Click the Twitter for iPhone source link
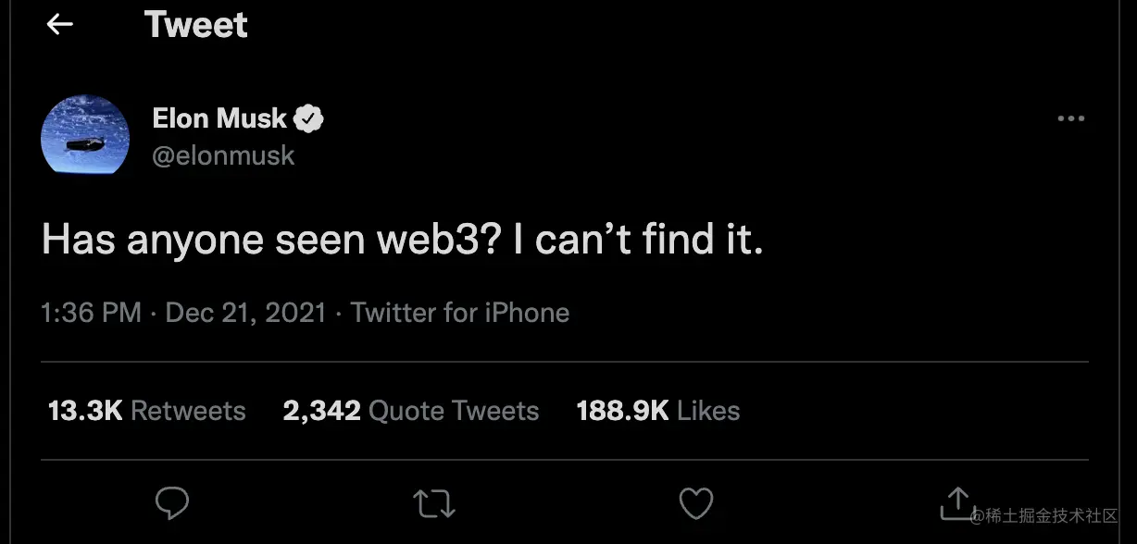 pyautogui.click(x=460, y=313)
